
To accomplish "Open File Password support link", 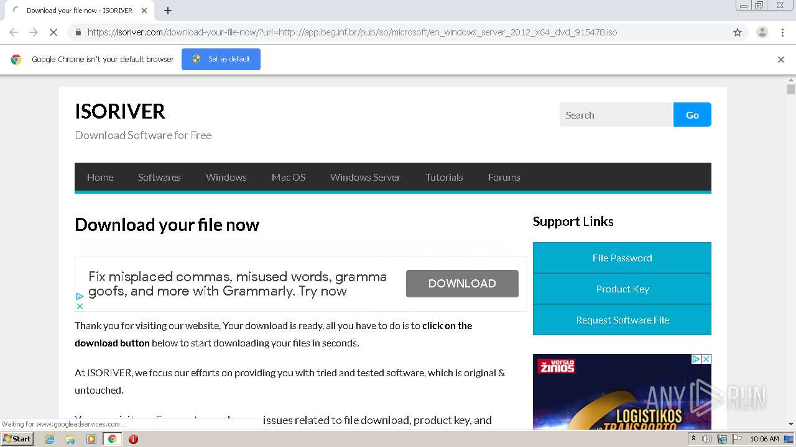I will point(622,258).
